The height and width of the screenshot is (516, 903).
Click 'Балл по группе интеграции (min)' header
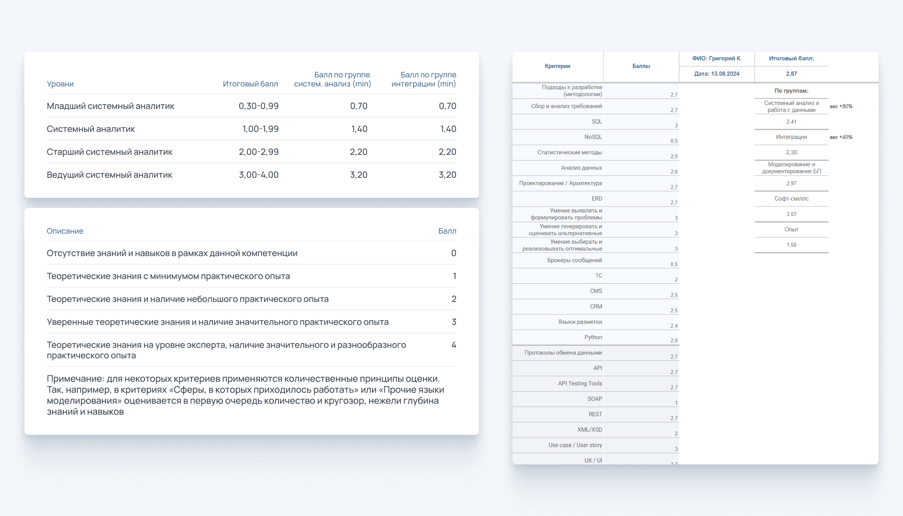click(x=424, y=79)
